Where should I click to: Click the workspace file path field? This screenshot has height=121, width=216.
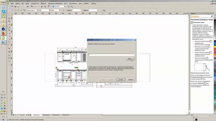tap(111, 55)
